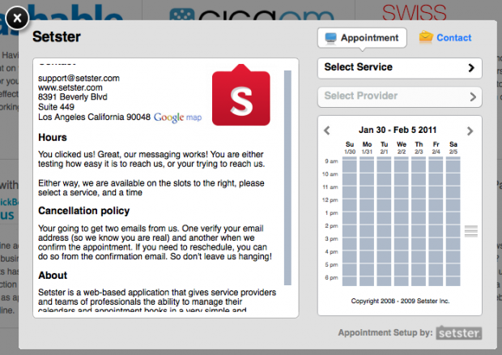Click the Select Service chevron arrow

471,67
